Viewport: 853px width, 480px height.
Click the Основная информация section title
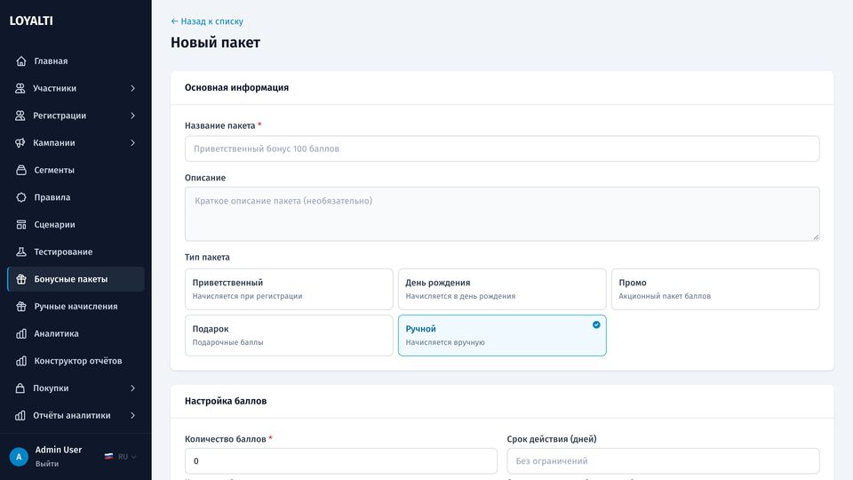pos(236,88)
